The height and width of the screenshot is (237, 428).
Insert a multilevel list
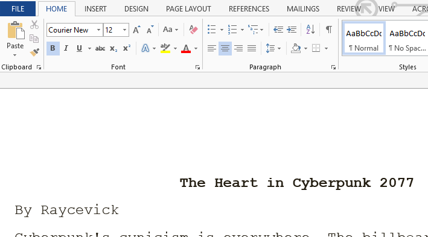253,30
